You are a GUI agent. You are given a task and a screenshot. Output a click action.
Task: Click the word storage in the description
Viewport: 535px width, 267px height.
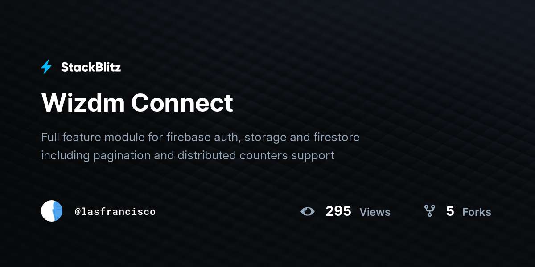coord(266,138)
